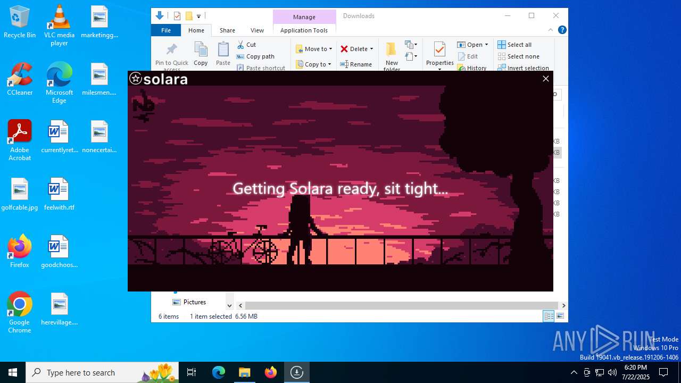Expand the Open dropdown in ribbon

coord(486,45)
